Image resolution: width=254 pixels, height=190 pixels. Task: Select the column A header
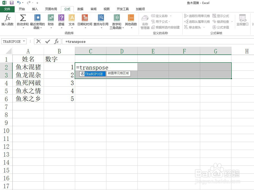[28, 51]
